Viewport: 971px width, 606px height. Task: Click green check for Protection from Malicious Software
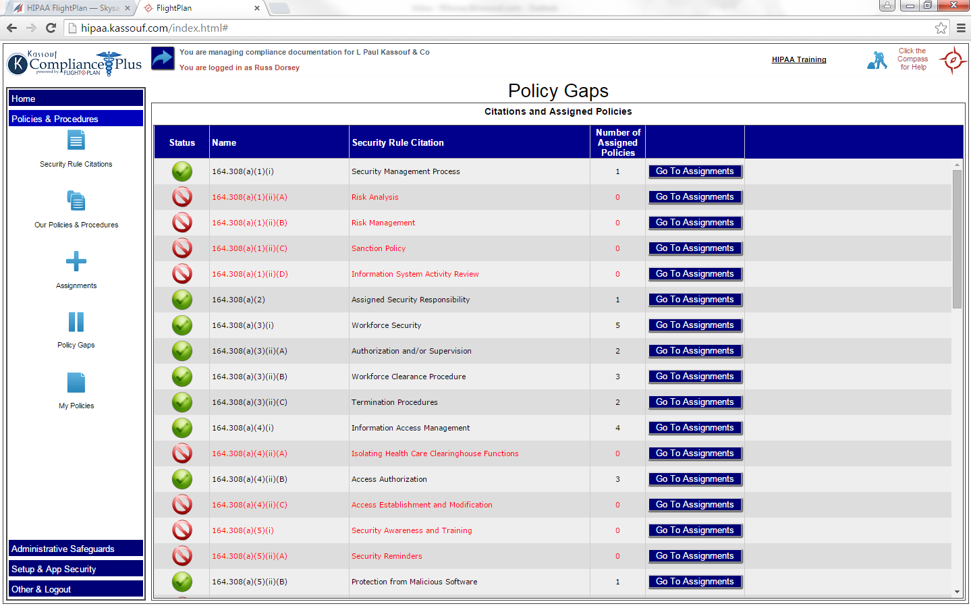pyautogui.click(x=182, y=582)
